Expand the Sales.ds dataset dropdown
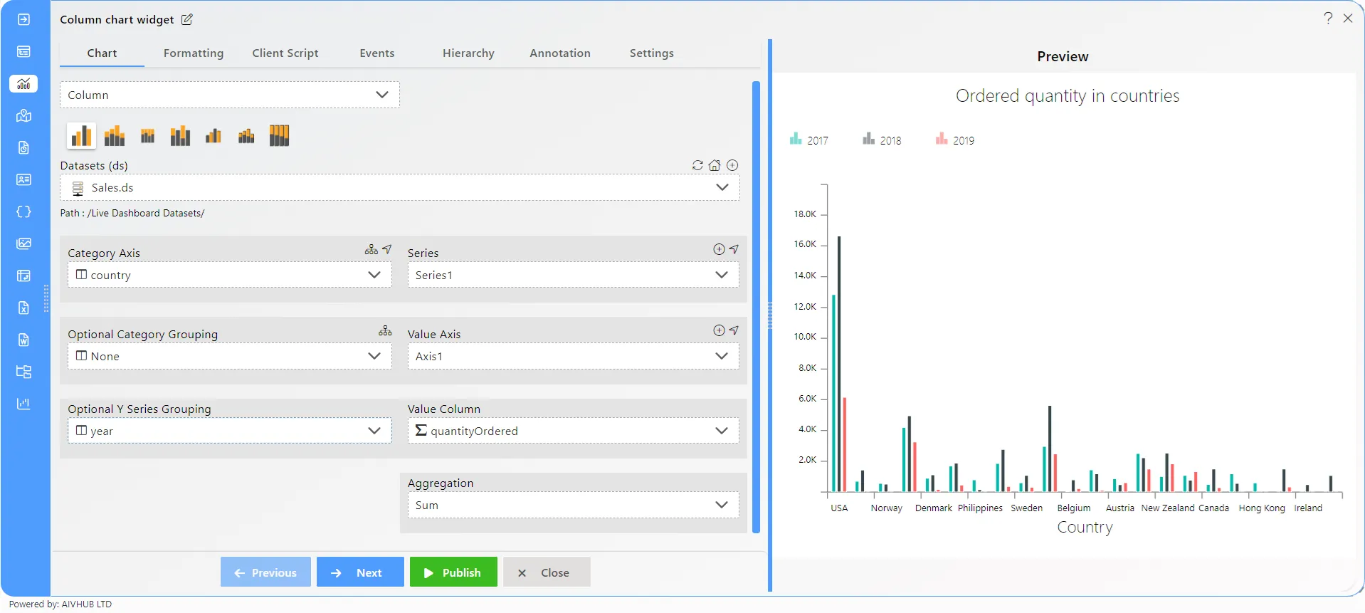Viewport: 1365px width, 613px height. pos(400,187)
